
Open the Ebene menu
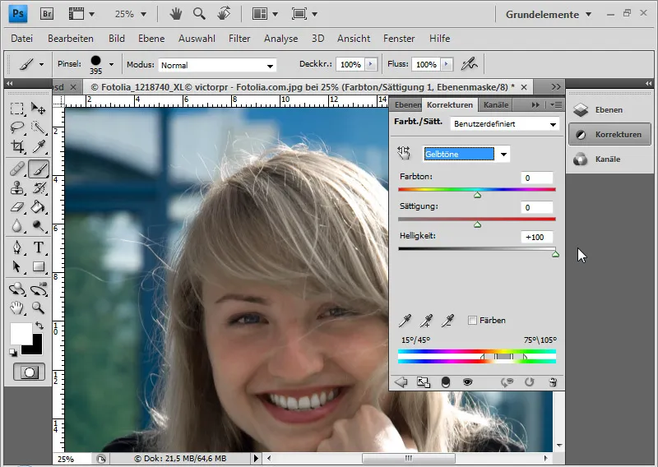tap(151, 38)
